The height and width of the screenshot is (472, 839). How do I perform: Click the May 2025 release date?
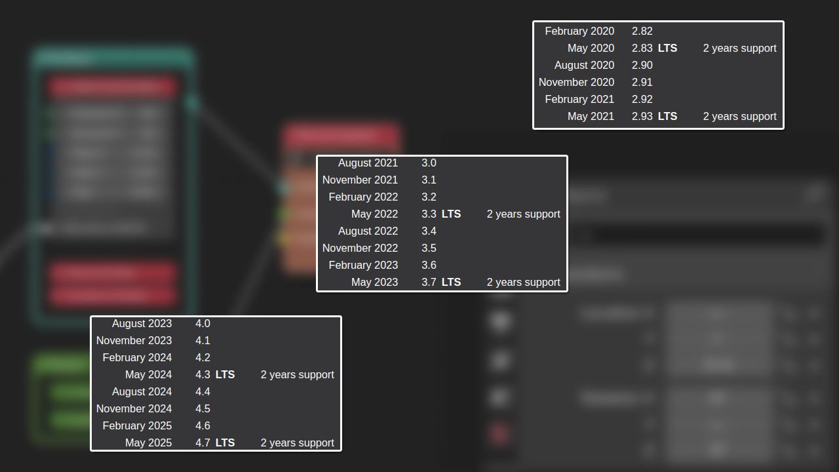(x=148, y=442)
